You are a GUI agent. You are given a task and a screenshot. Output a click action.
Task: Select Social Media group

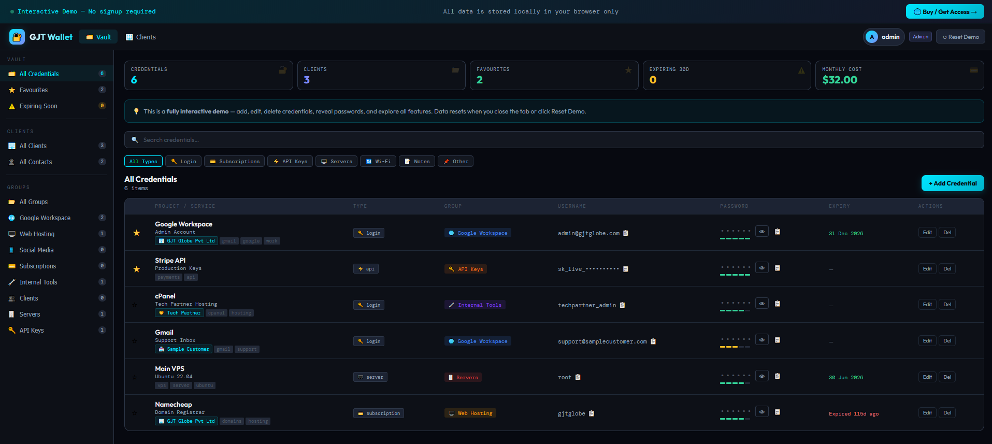point(56,250)
